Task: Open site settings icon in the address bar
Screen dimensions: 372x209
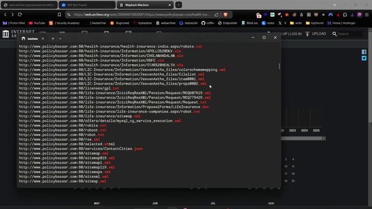Action: pyautogui.click(x=69, y=15)
